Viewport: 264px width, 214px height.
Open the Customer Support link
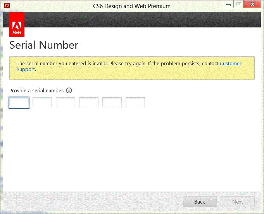click(x=230, y=63)
